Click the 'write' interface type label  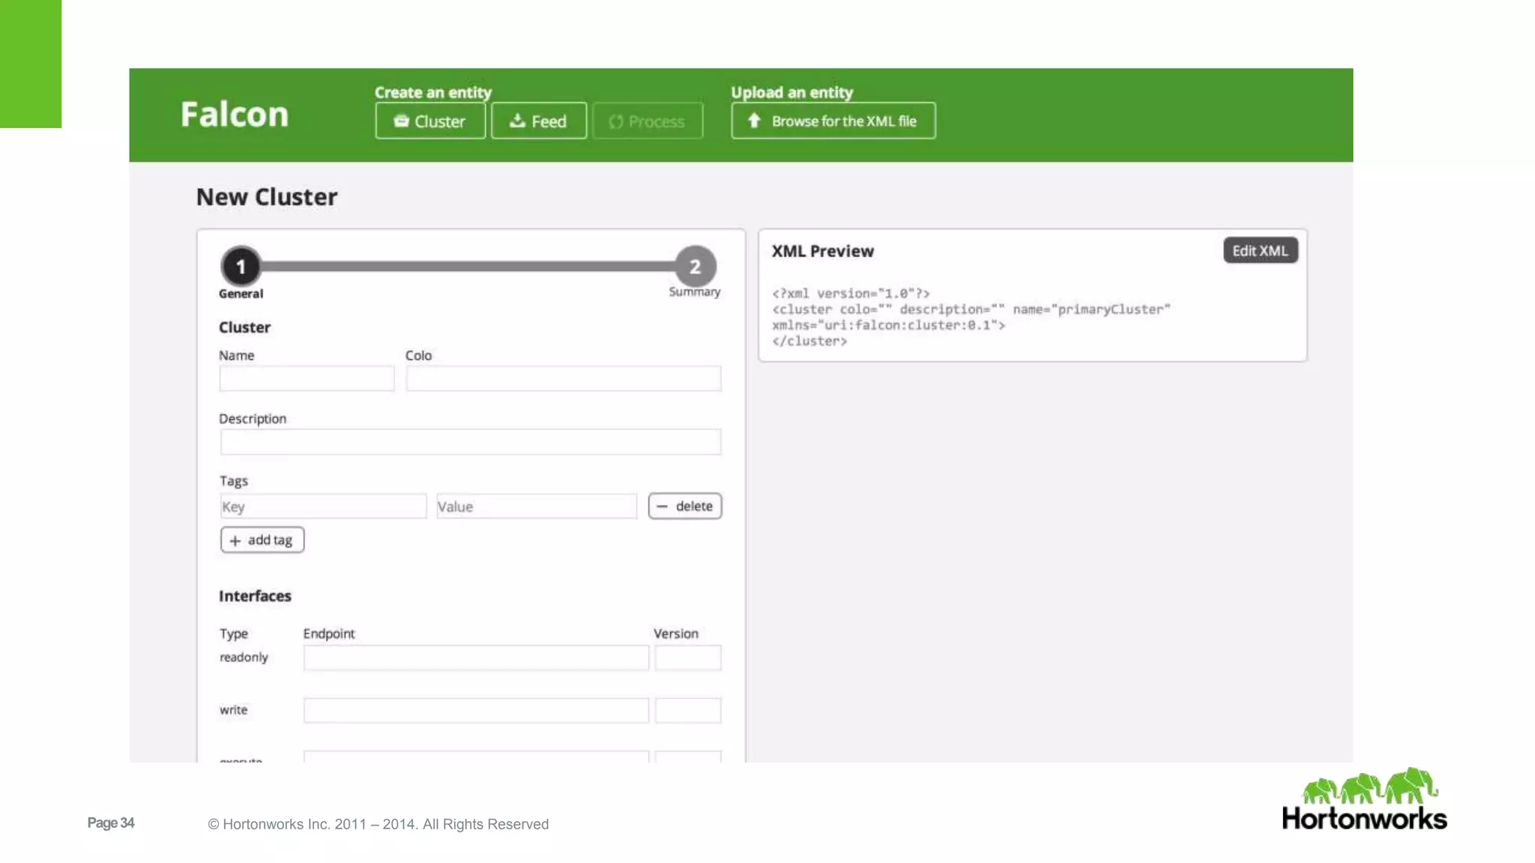[233, 709]
